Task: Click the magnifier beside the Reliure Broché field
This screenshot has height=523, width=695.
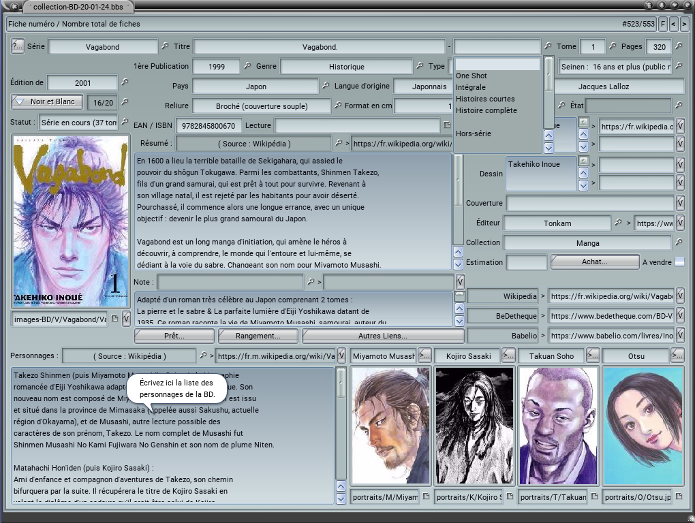Action: click(x=338, y=106)
